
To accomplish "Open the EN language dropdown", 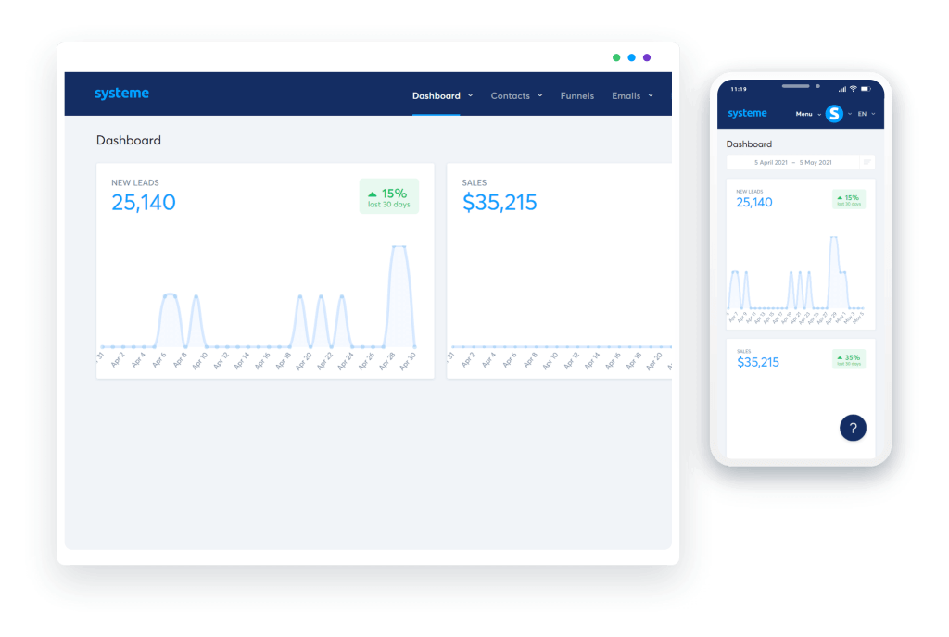I will [866, 114].
